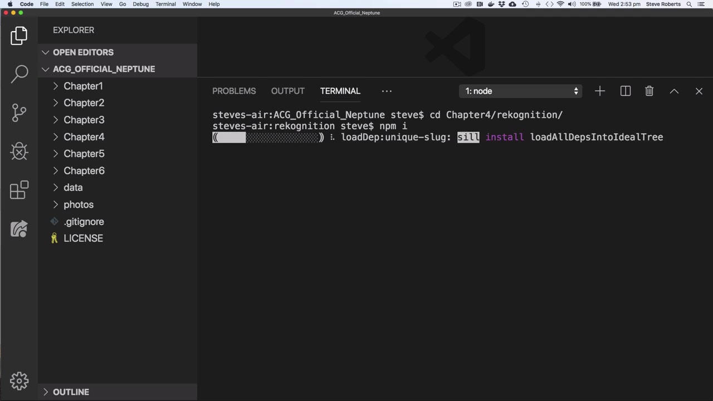Split the terminal
713x401 pixels.
626,91
